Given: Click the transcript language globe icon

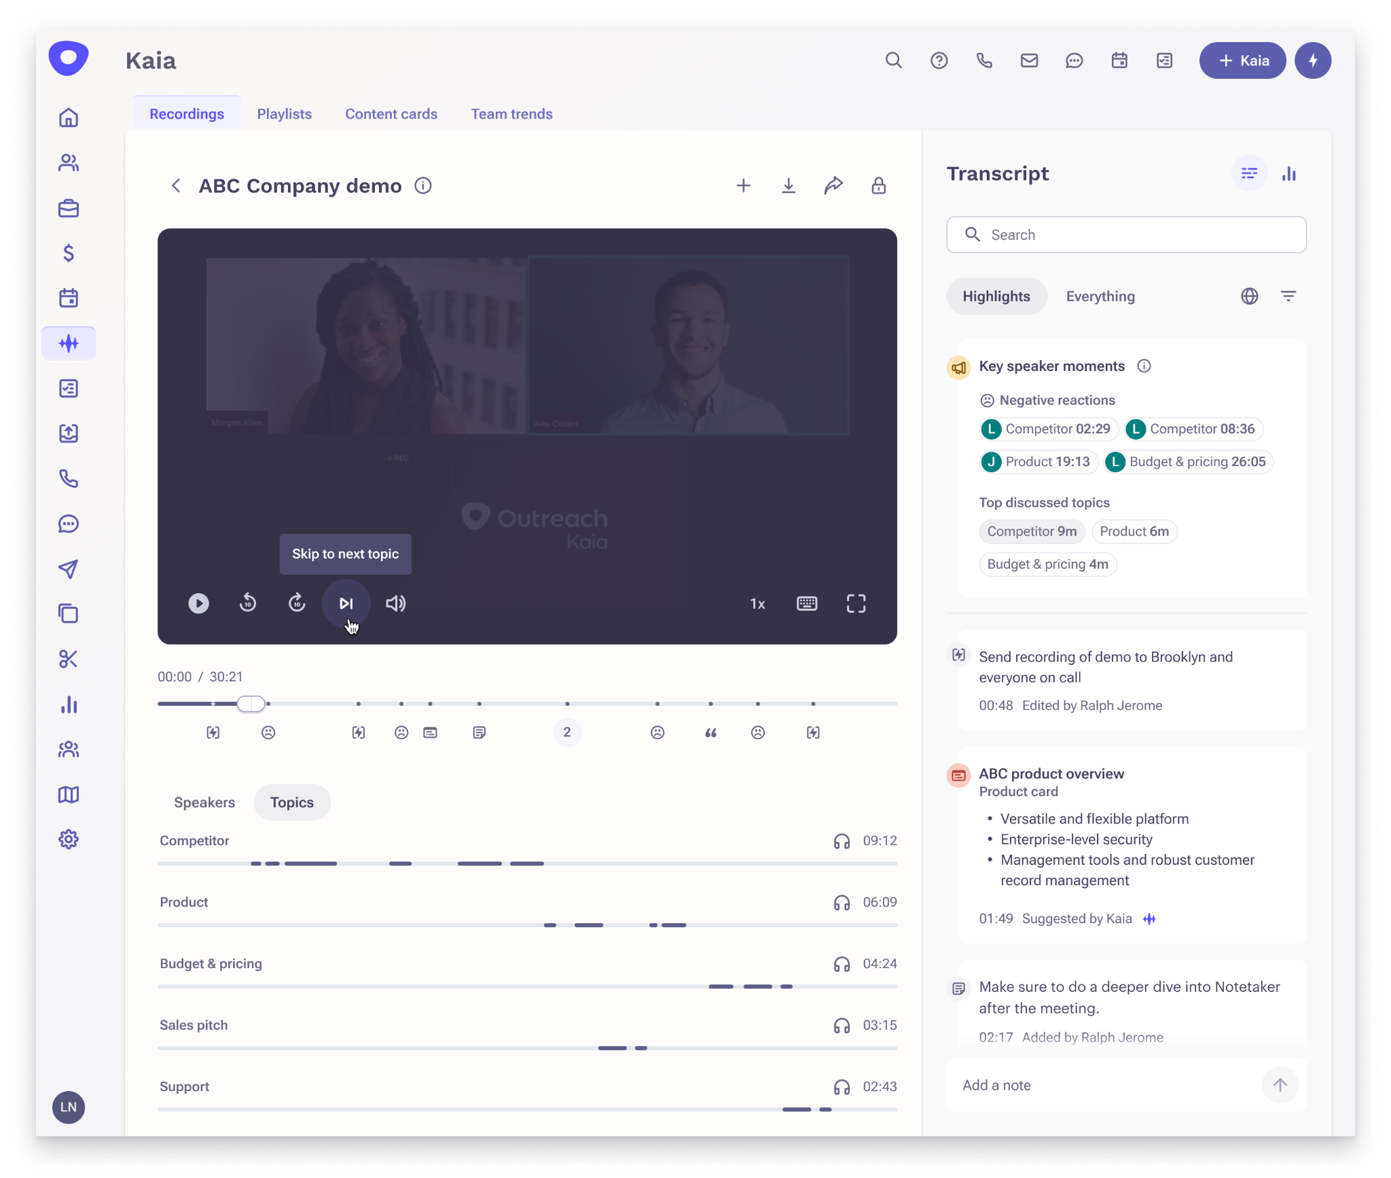Looking at the screenshot, I should [1249, 296].
